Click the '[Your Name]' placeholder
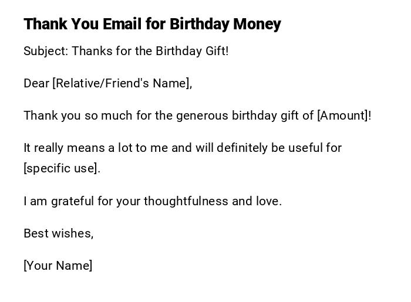 pos(58,266)
